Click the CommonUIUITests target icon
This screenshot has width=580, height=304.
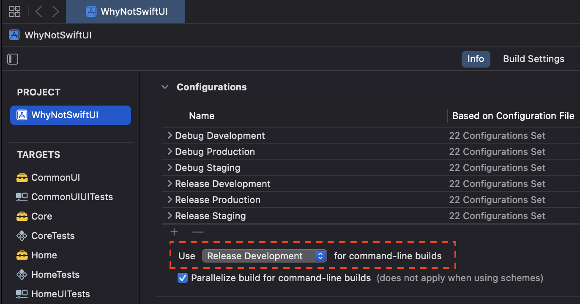(x=22, y=197)
